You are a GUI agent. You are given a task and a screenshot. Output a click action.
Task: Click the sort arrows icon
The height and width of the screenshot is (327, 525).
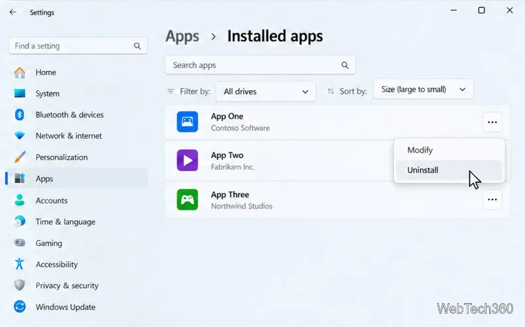coord(331,91)
